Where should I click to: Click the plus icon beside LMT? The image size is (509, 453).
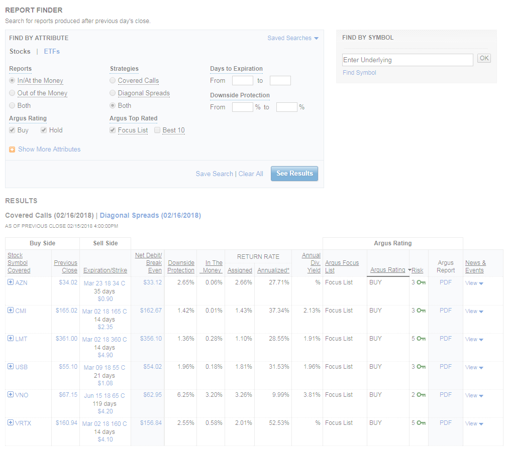coord(11,339)
